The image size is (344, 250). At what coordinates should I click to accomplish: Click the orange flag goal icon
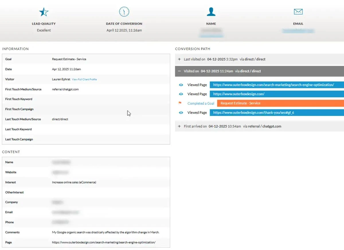(180, 103)
